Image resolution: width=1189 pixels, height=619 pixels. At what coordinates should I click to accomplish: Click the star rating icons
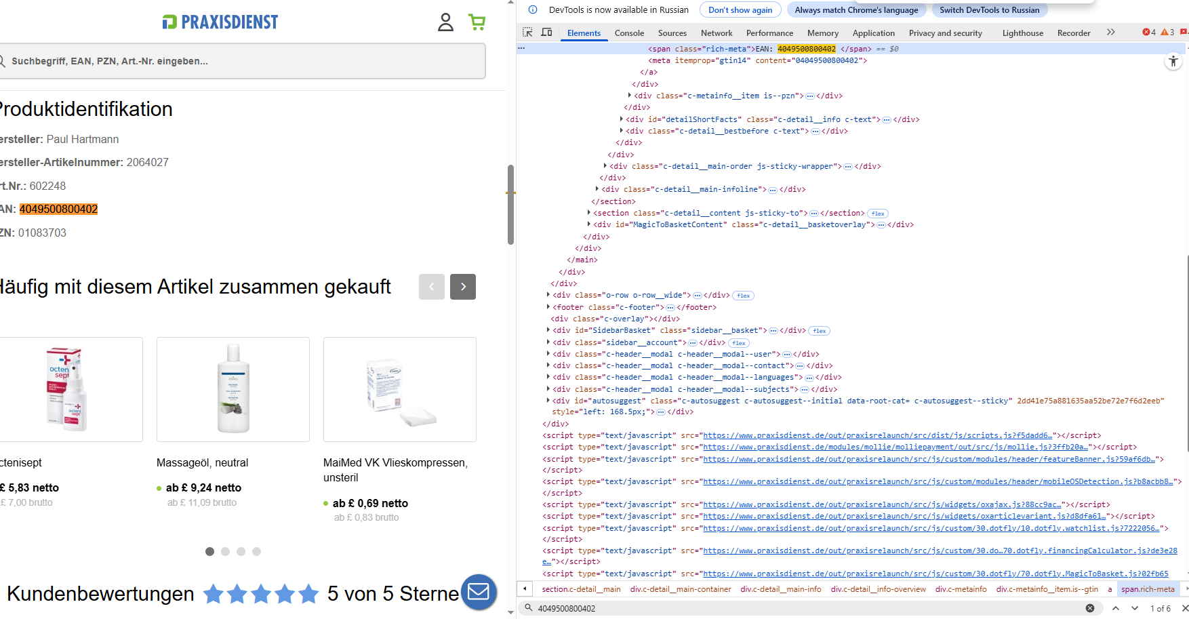[261, 594]
